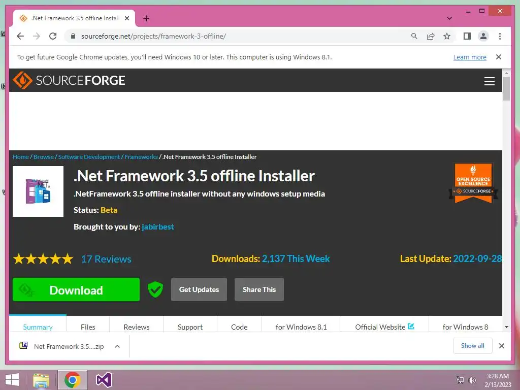The width and height of the screenshot is (520, 390).
Task: Go back with the browser back arrow
Action: tap(20, 36)
